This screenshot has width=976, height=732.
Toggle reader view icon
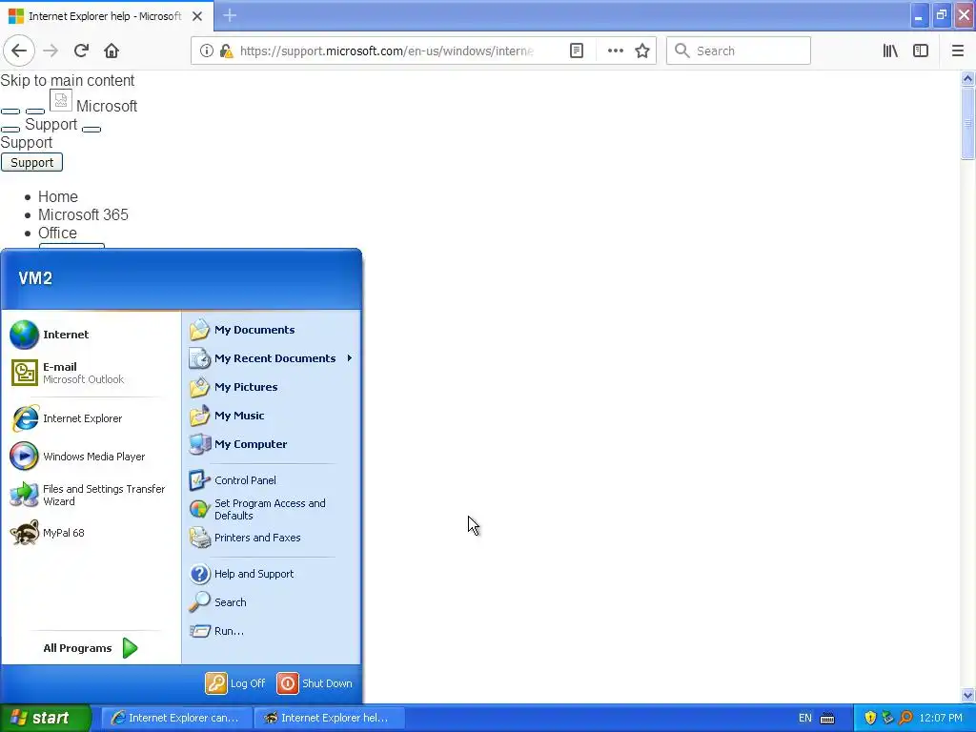pyautogui.click(x=577, y=51)
